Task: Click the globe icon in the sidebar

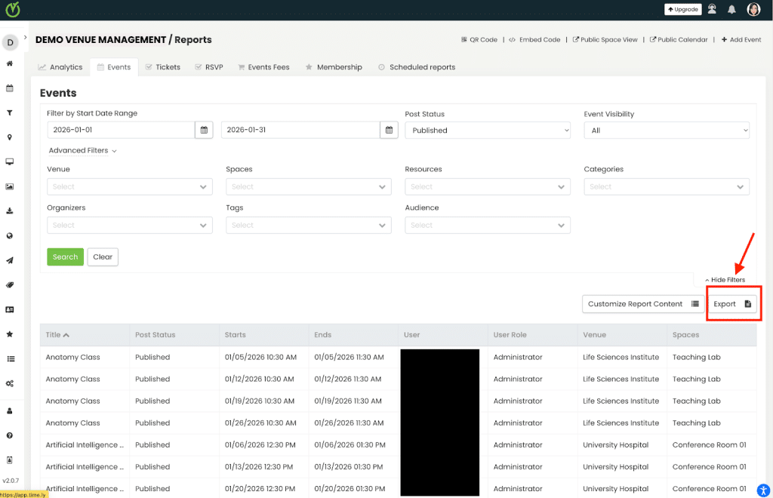Action: tap(10, 235)
